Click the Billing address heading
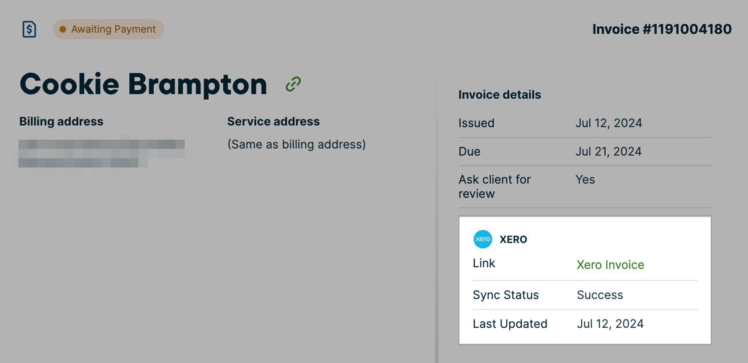This screenshot has width=748, height=363. (x=61, y=121)
